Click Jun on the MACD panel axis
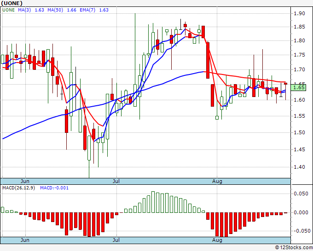 [25, 240]
